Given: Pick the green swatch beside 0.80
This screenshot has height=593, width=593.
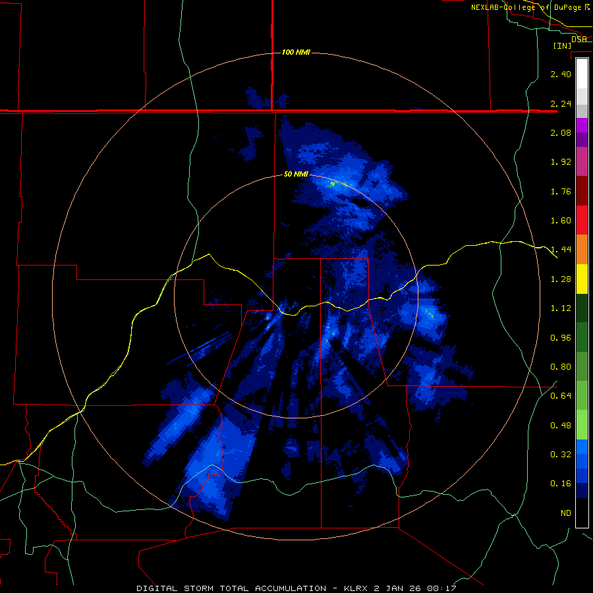Looking at the screenshot, I should pos(582,367).
